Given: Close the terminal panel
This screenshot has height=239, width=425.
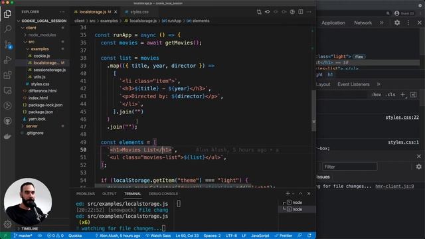Looking at the screenshot, I should click(x=309, y=193).
